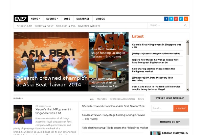203x135 pixels.
Task: Open Lean Startup Machine workshop item
Action: tap(156, 54)
